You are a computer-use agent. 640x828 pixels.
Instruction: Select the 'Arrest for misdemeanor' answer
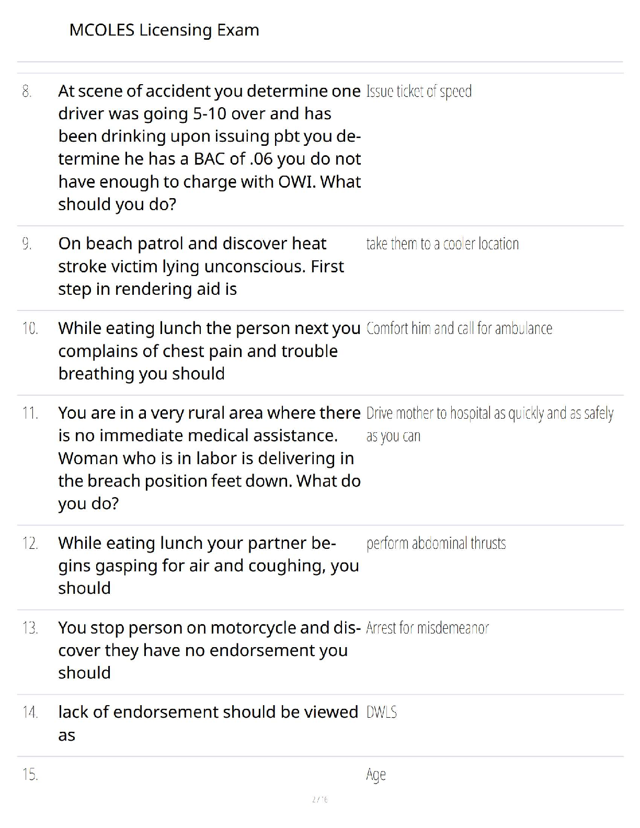[x=427, y=628]
